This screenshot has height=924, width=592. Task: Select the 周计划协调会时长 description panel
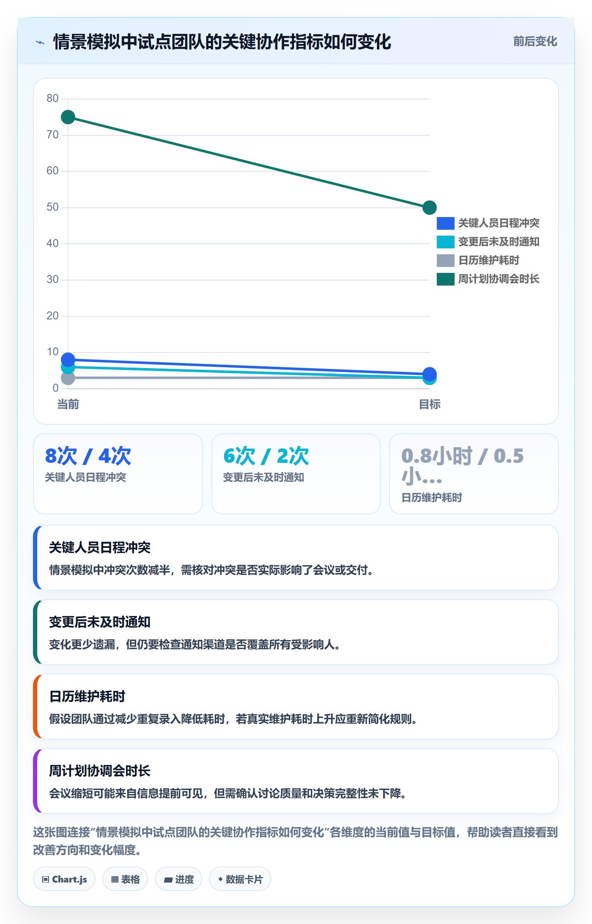pos(296,781)
